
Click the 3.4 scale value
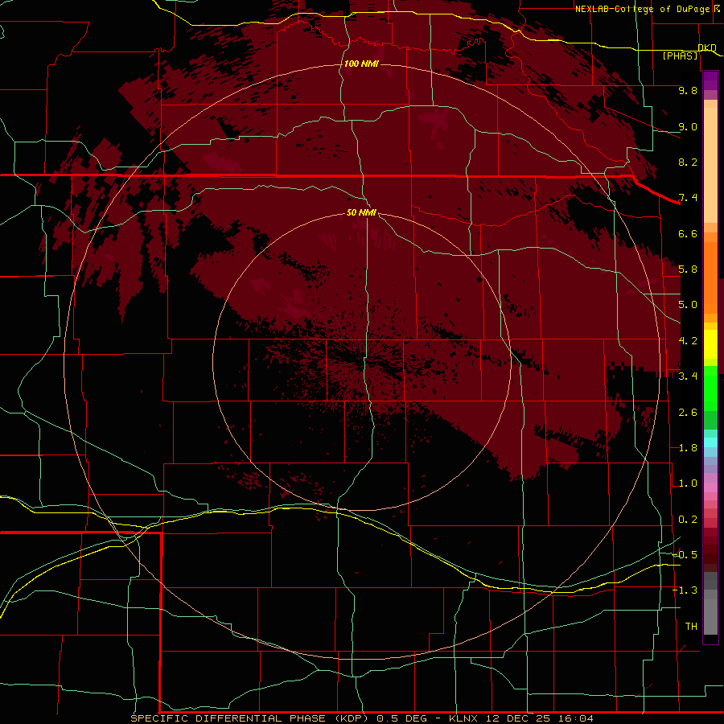point(688,376)
